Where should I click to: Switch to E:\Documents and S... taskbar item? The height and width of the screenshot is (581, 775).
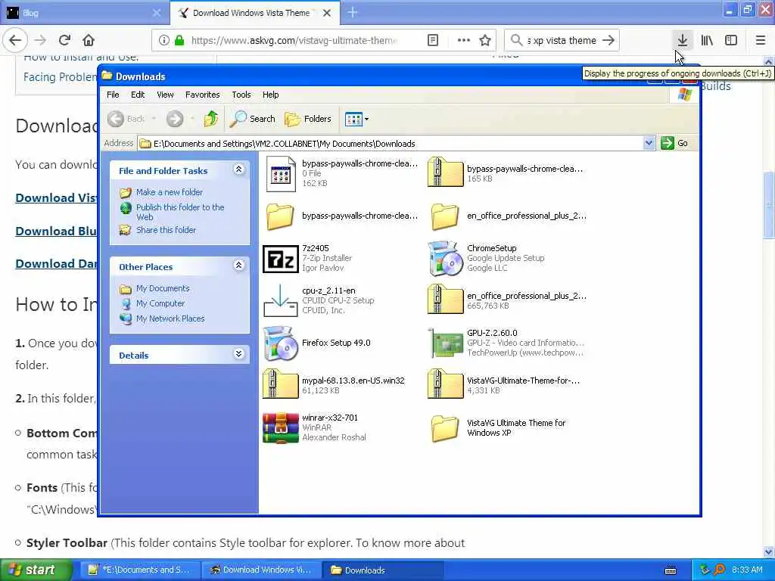(140, 570)
